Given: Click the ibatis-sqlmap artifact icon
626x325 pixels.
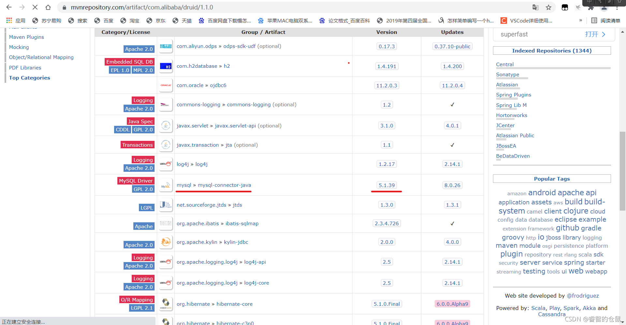Looking at the screenshot, I should point(166,224).
